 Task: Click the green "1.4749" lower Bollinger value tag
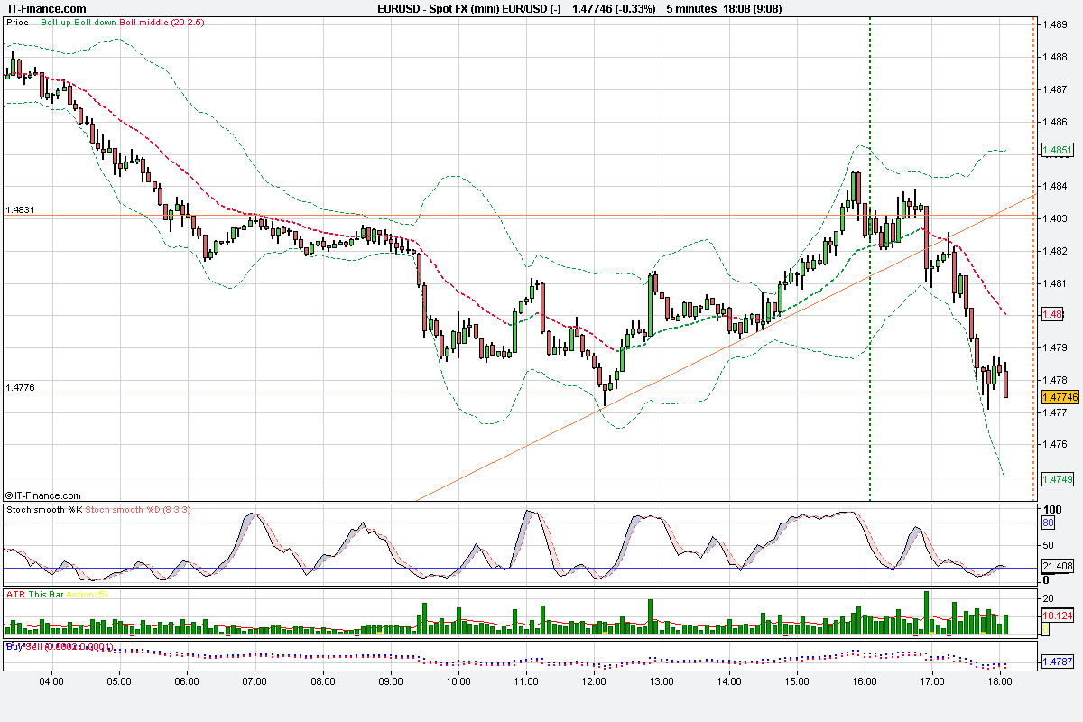coord(1057,478)
